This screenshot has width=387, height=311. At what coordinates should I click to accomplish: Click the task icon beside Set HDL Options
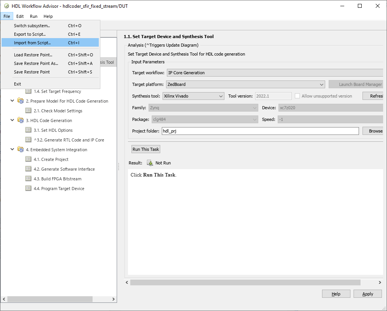click(28, 130)
